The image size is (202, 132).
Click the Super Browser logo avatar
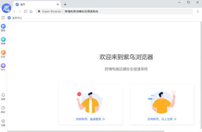tap(6, 8)
